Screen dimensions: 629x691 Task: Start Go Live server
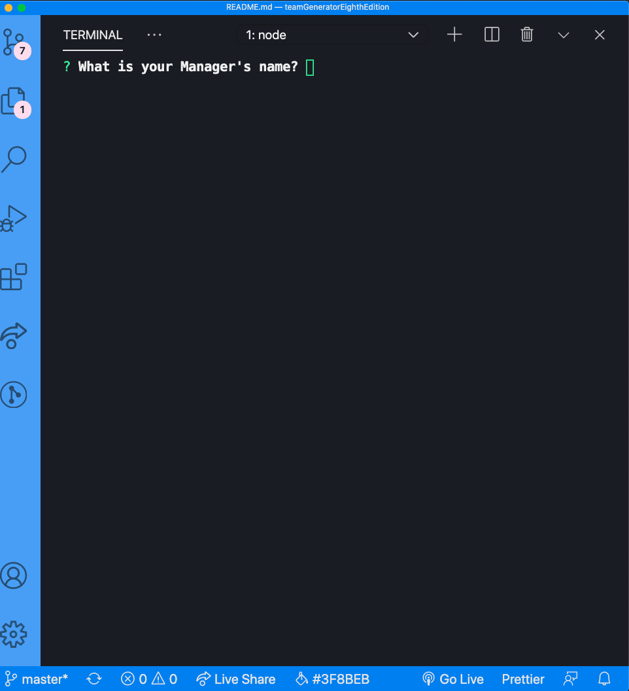pos(452,679)
